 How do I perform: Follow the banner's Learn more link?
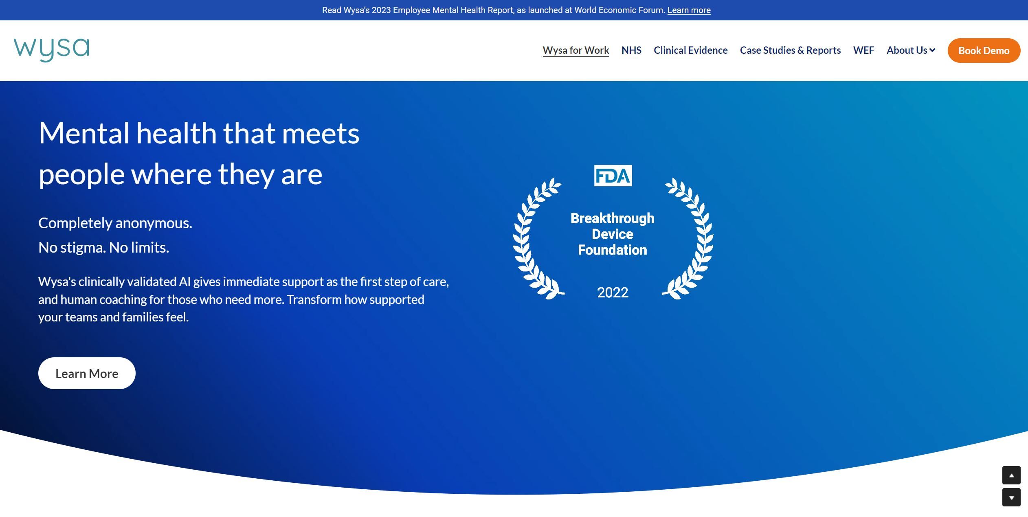click(689, 10)
